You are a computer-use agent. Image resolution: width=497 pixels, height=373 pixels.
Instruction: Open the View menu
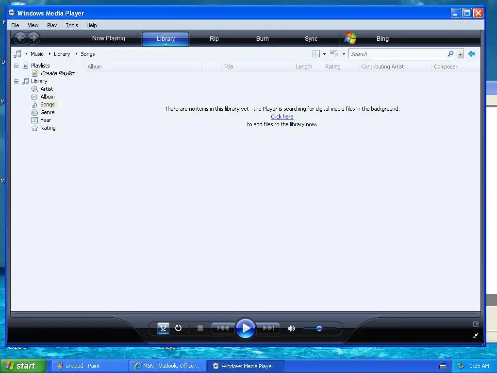pos(33,25)
